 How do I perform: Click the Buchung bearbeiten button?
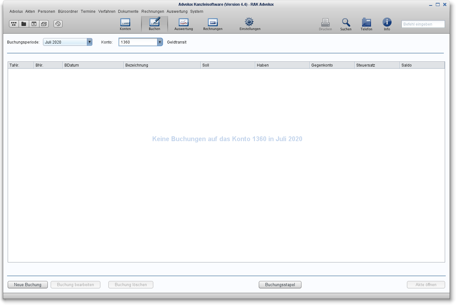[75, 285]
